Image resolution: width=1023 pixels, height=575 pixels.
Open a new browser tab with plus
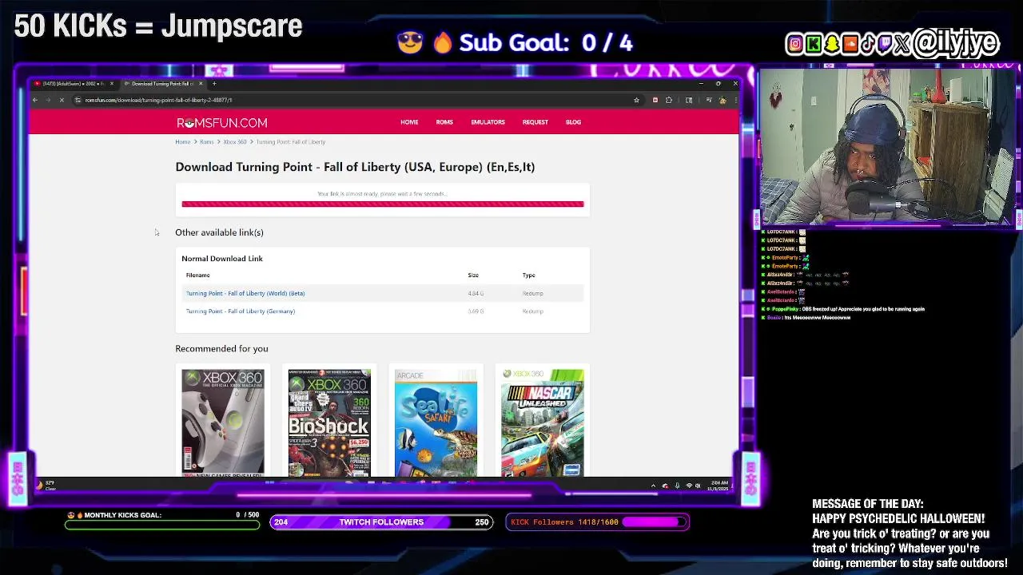pos(214,84)
